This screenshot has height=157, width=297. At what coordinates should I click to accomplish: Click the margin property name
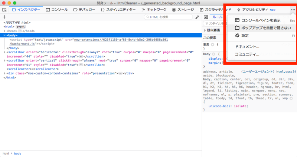[x=215, y=63]
